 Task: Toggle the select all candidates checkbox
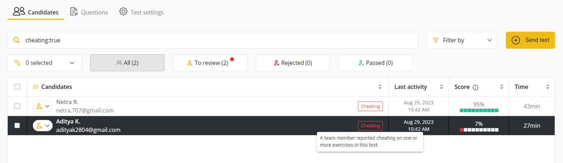[17, 87]
